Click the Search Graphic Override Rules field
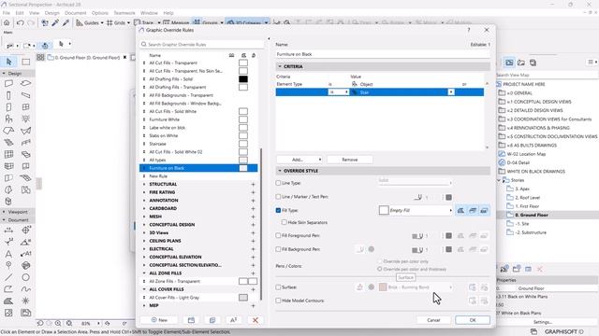This screenshot has height=336, width=599. (202, 45)
